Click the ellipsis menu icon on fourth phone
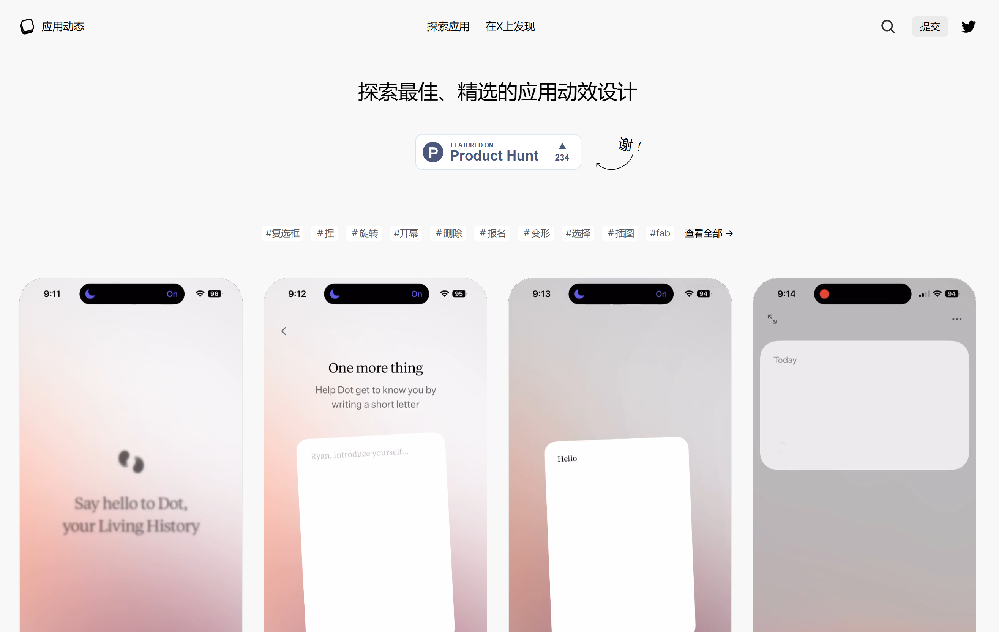The width and height of the screenshot is (999, 632). pyautogui.click(x=957, y=317)
